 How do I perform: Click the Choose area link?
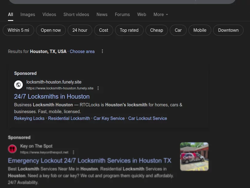pos(82,51)
